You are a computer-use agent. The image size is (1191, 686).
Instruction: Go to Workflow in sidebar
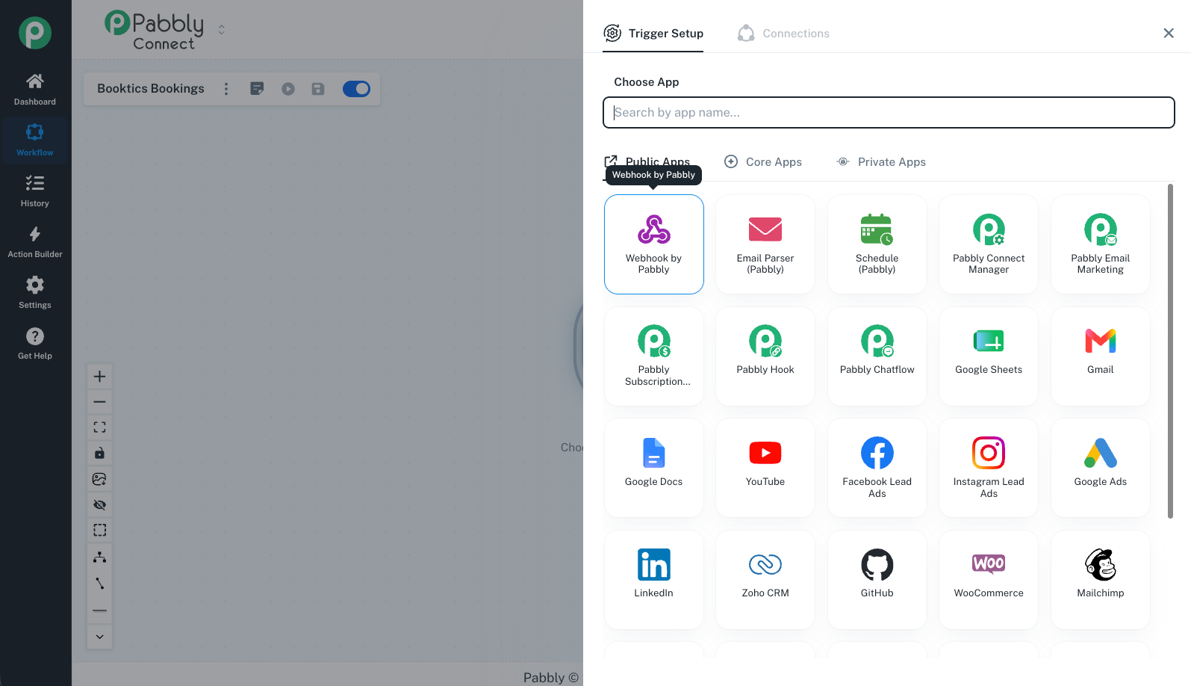click(x=35, y=140)
